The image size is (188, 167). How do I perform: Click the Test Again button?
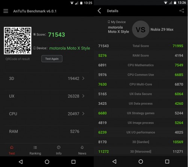point(52,59)
